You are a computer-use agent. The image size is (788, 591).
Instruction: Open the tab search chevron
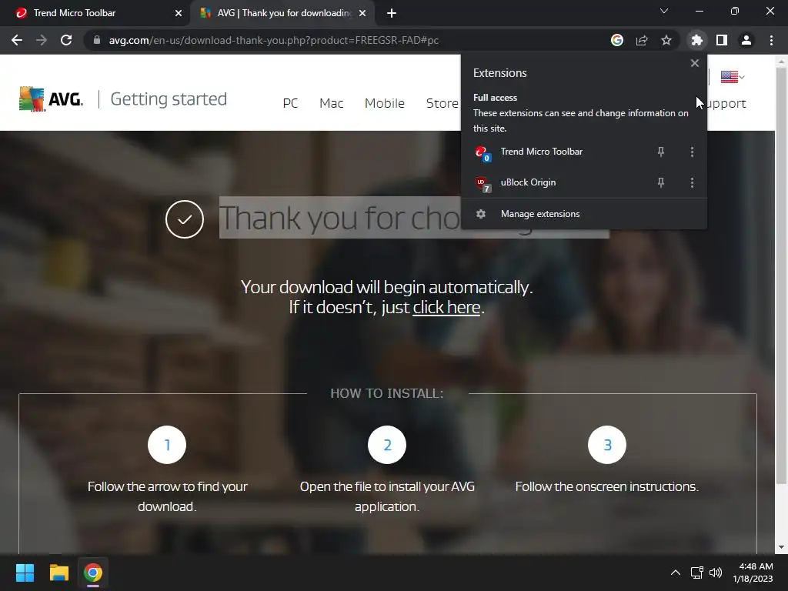[x=664, y=11]
